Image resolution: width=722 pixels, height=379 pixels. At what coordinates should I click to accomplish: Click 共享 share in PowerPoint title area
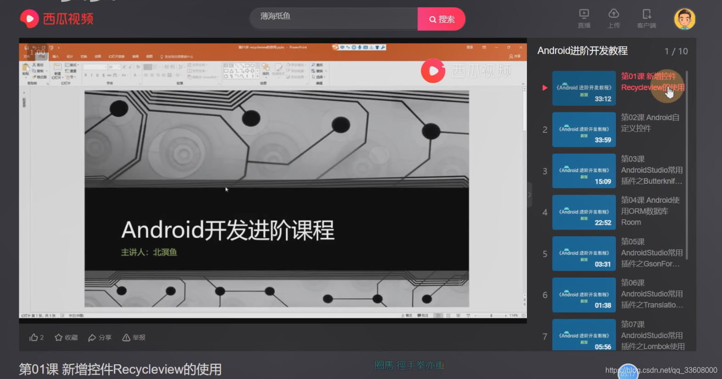[x=515, y=56]
